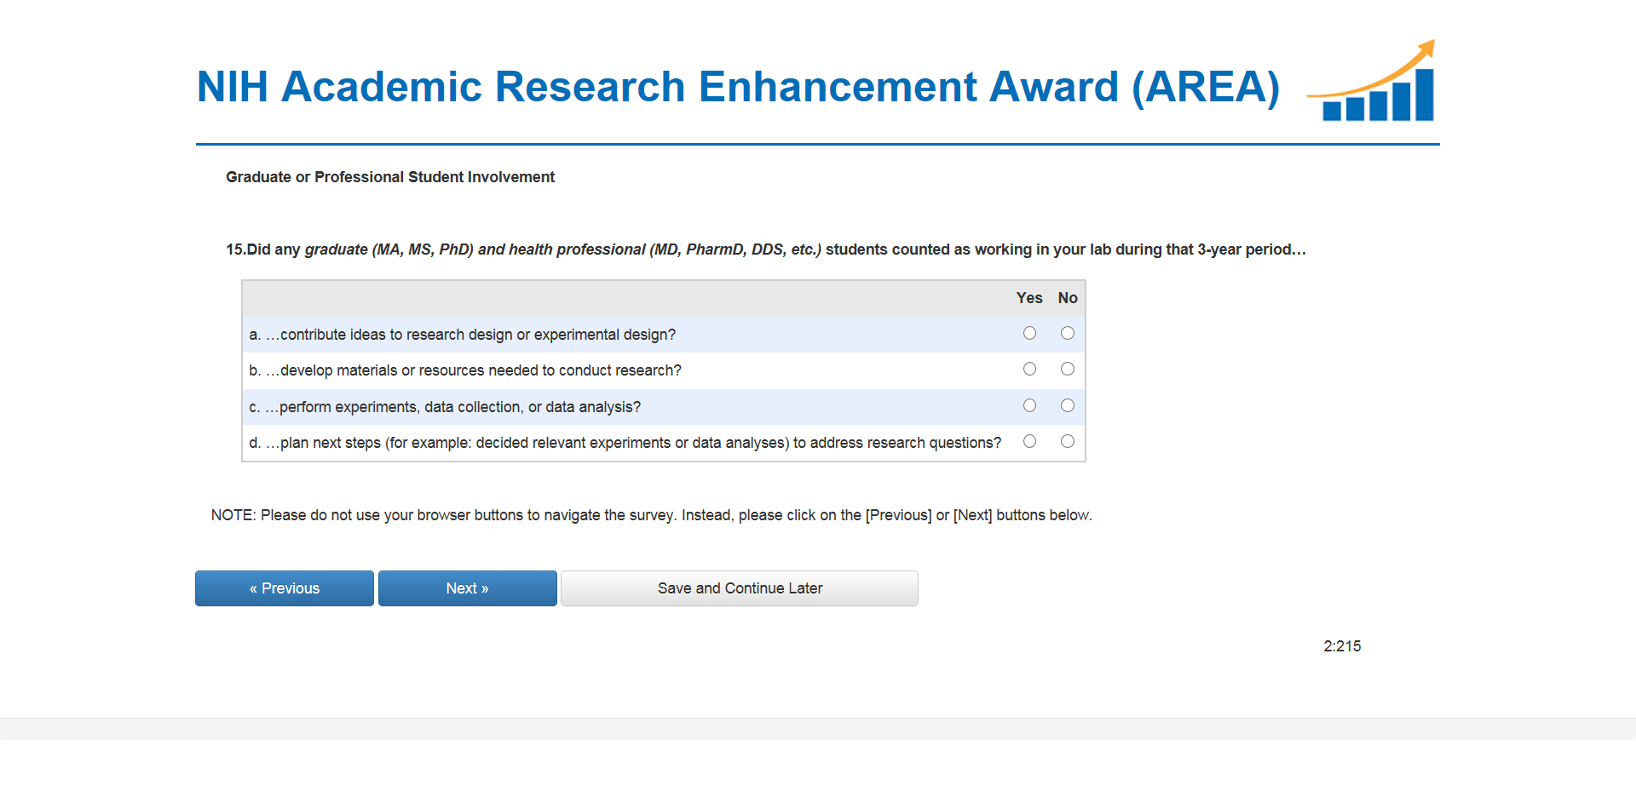This screenshot has width=1636, height=797.
Task: Click the Yes column header
Action: tap(1029, 298)
